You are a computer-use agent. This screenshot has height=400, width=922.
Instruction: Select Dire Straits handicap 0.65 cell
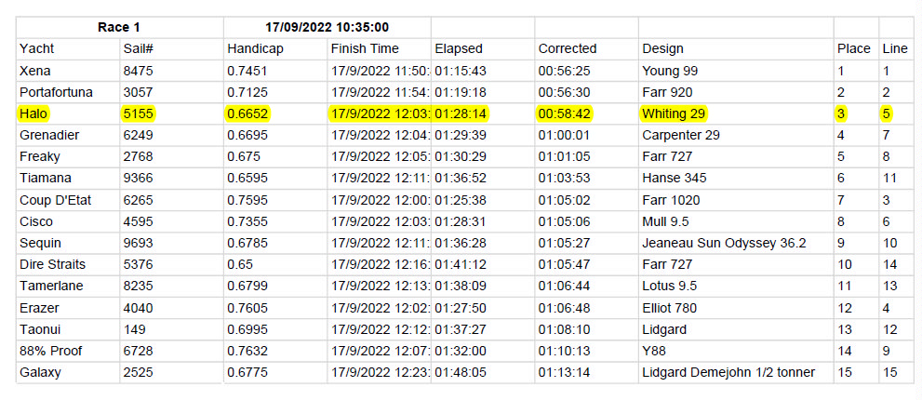pos(242,264)
